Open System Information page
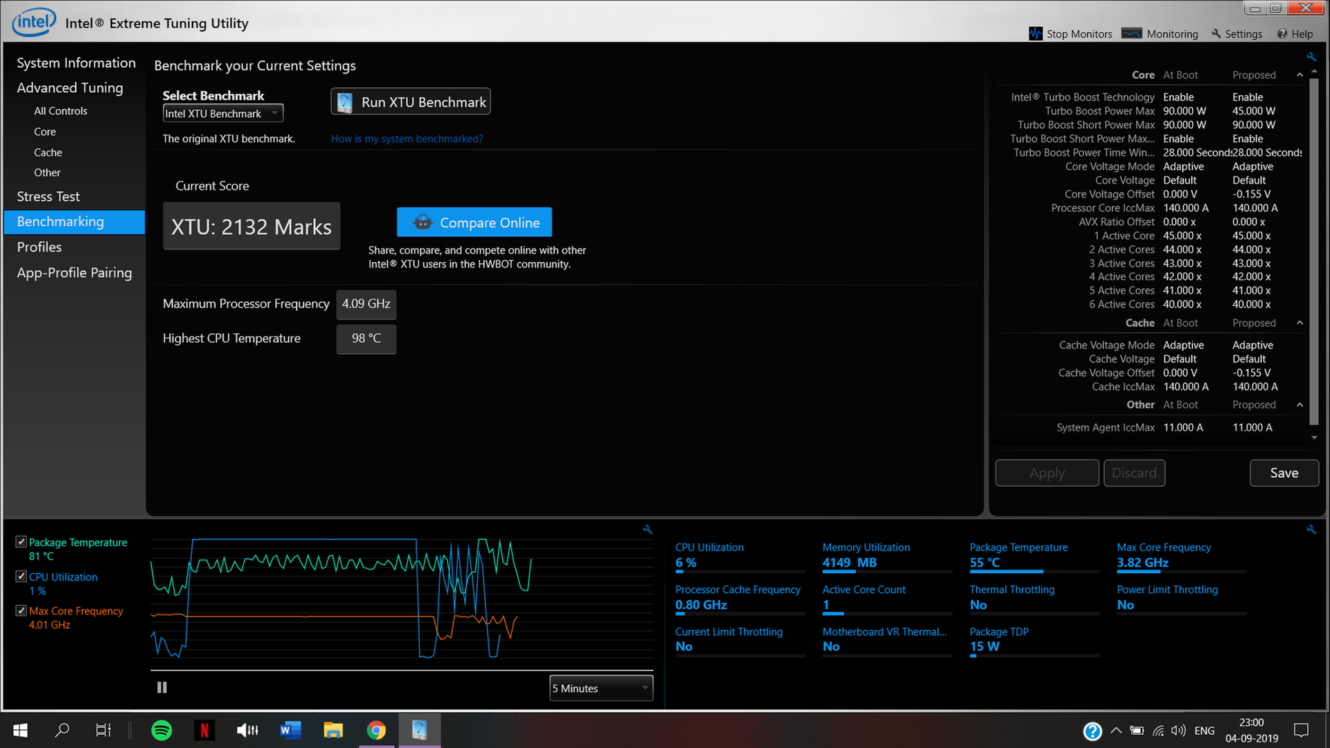This screenshot has width=1330, height=748. coord(76,63)
